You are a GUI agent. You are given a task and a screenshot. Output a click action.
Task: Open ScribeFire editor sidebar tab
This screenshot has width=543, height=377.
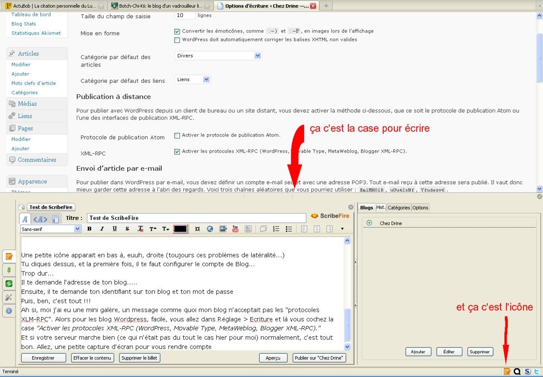[8, 257]
